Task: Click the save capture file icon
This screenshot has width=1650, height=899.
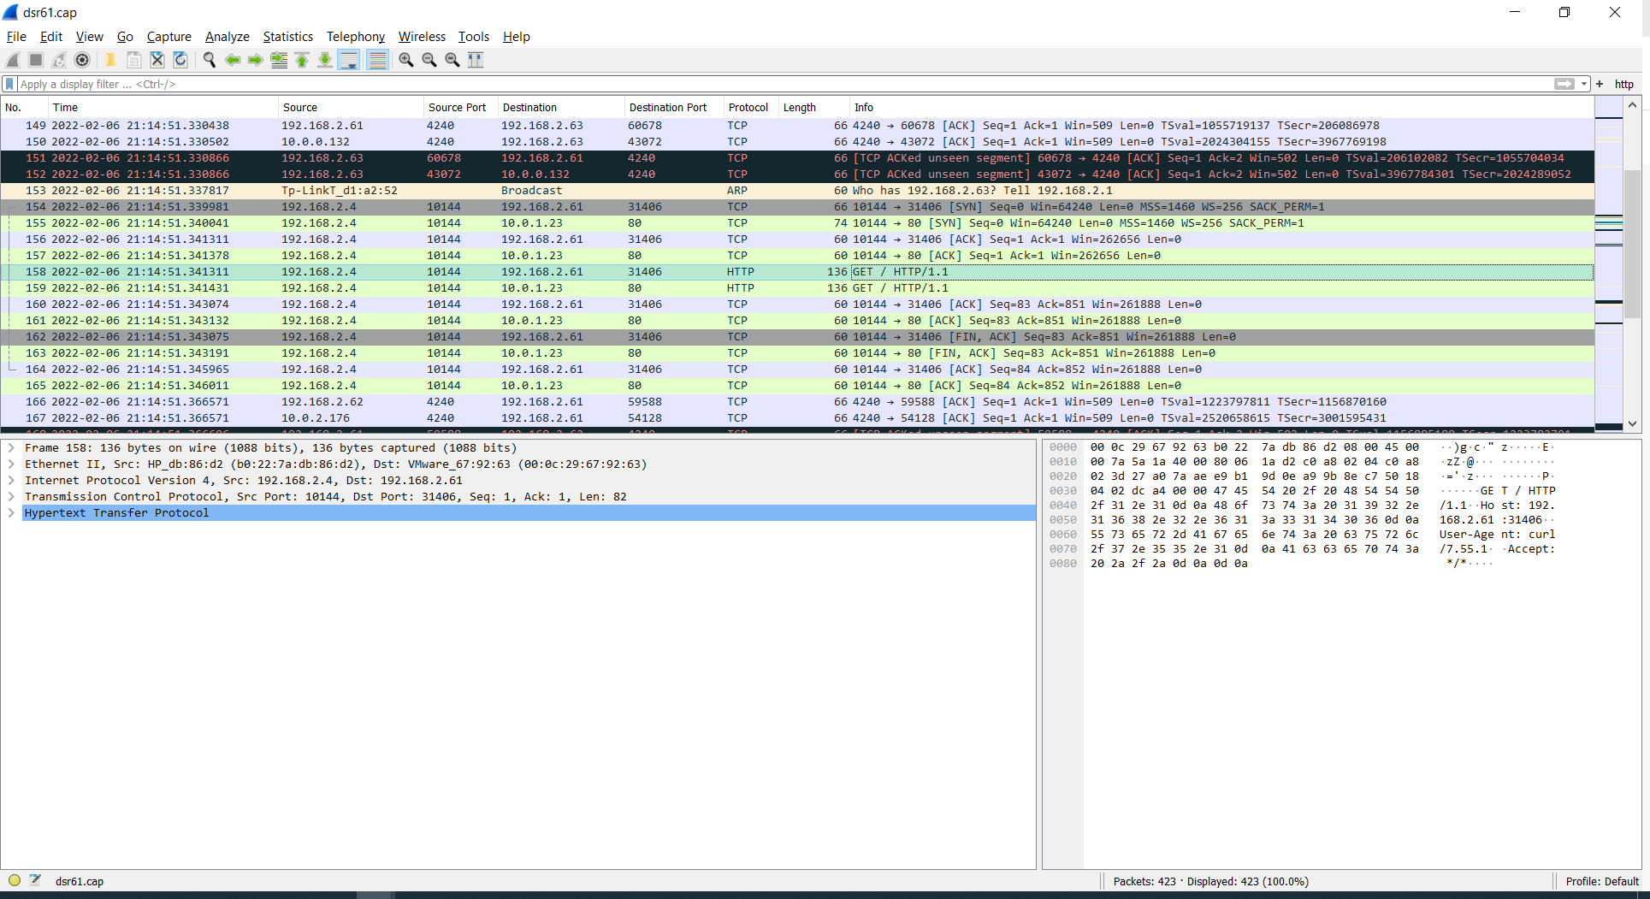Action: (x=133, y=60)
